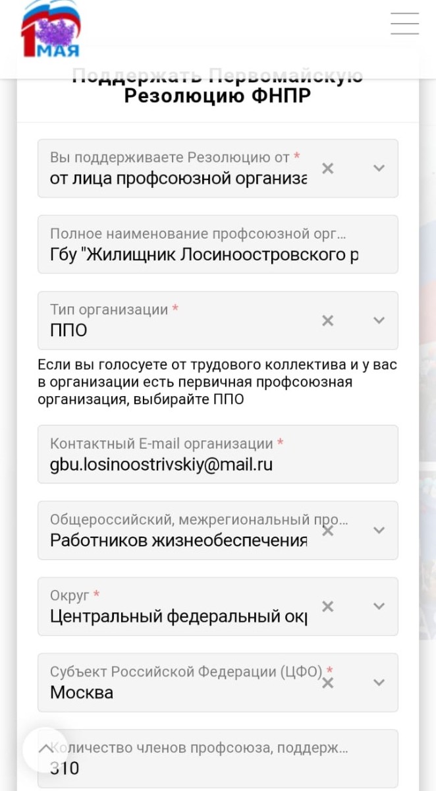Clear the 'Округ' selection
The image size is (436, 791).
pos(327,606)
